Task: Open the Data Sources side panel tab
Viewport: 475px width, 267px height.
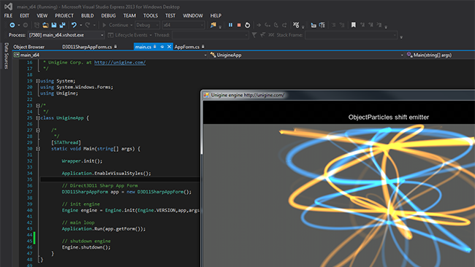Action: pos(6,56)
